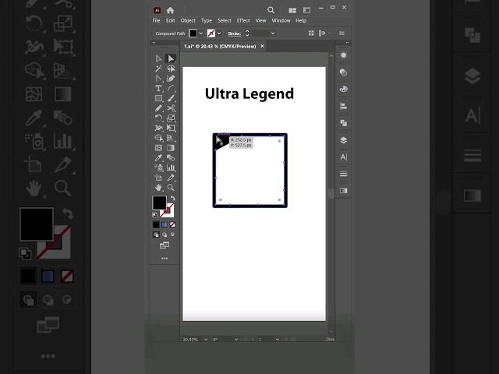Pick the Mesh tool

pos(158,148)
